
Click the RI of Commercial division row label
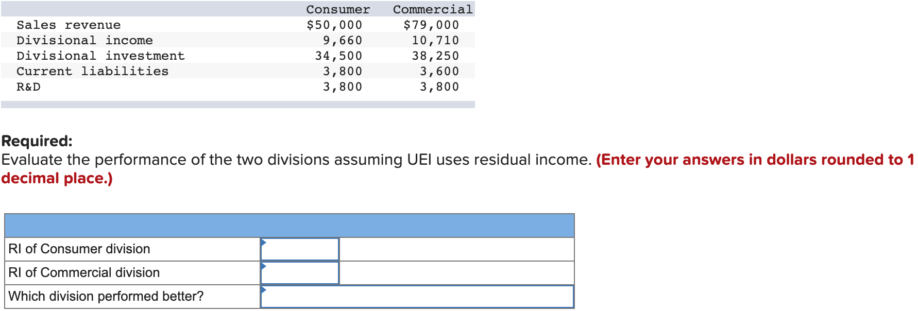point(82,272)
